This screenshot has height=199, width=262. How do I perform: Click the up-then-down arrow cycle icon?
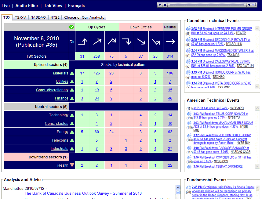[112, 42]
